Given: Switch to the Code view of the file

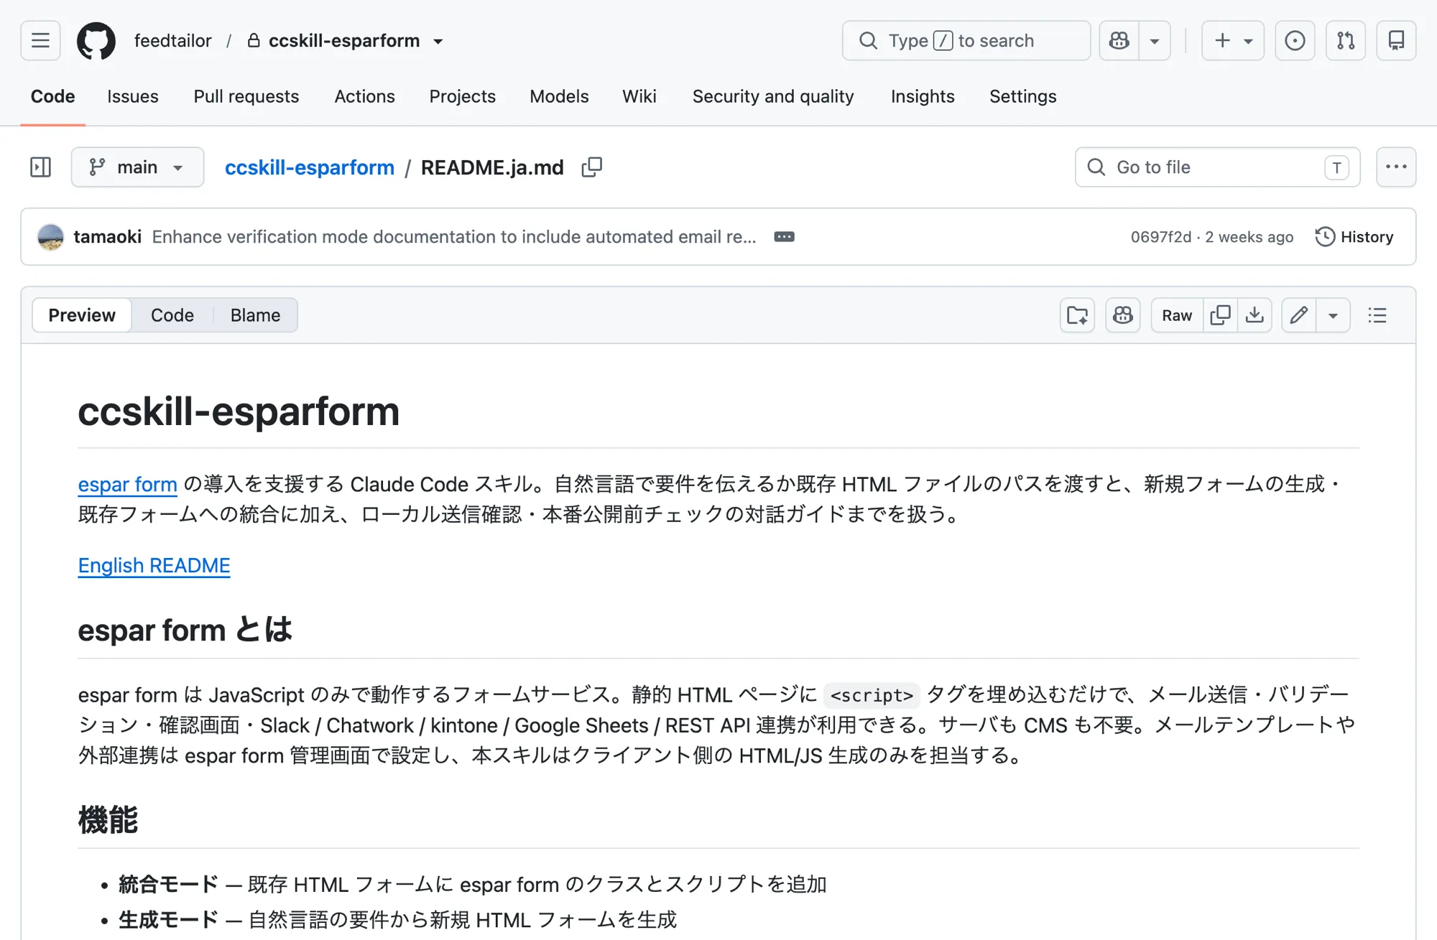Looking at the screenshot, I should pos(172,315).
